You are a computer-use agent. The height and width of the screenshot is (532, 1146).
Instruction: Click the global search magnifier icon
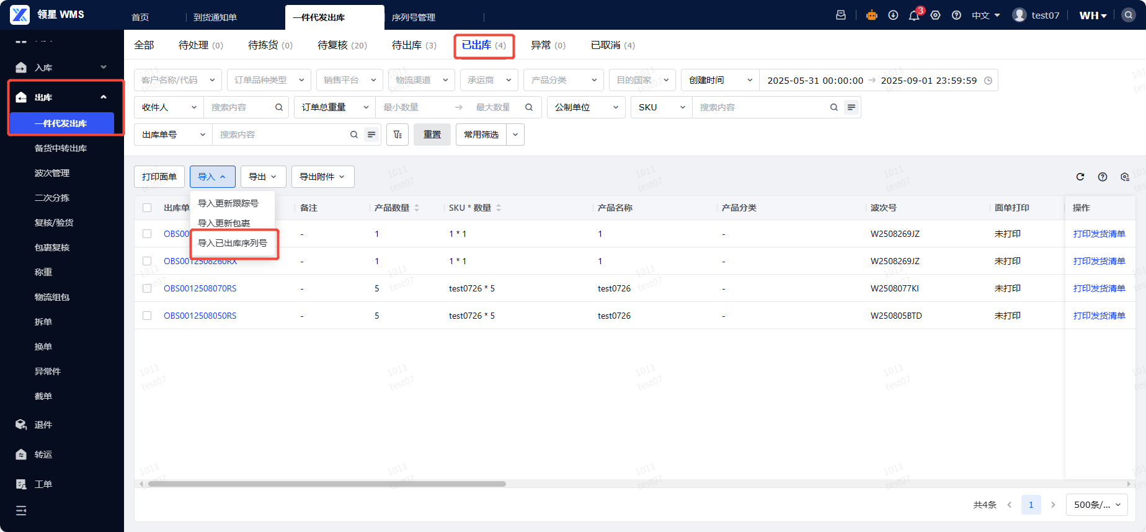pyautogui.click(x=1129, y=16)
